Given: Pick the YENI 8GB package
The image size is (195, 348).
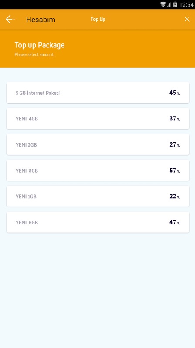Looking at the screenshot, I should pyautogui.click(x=98, y=171).
